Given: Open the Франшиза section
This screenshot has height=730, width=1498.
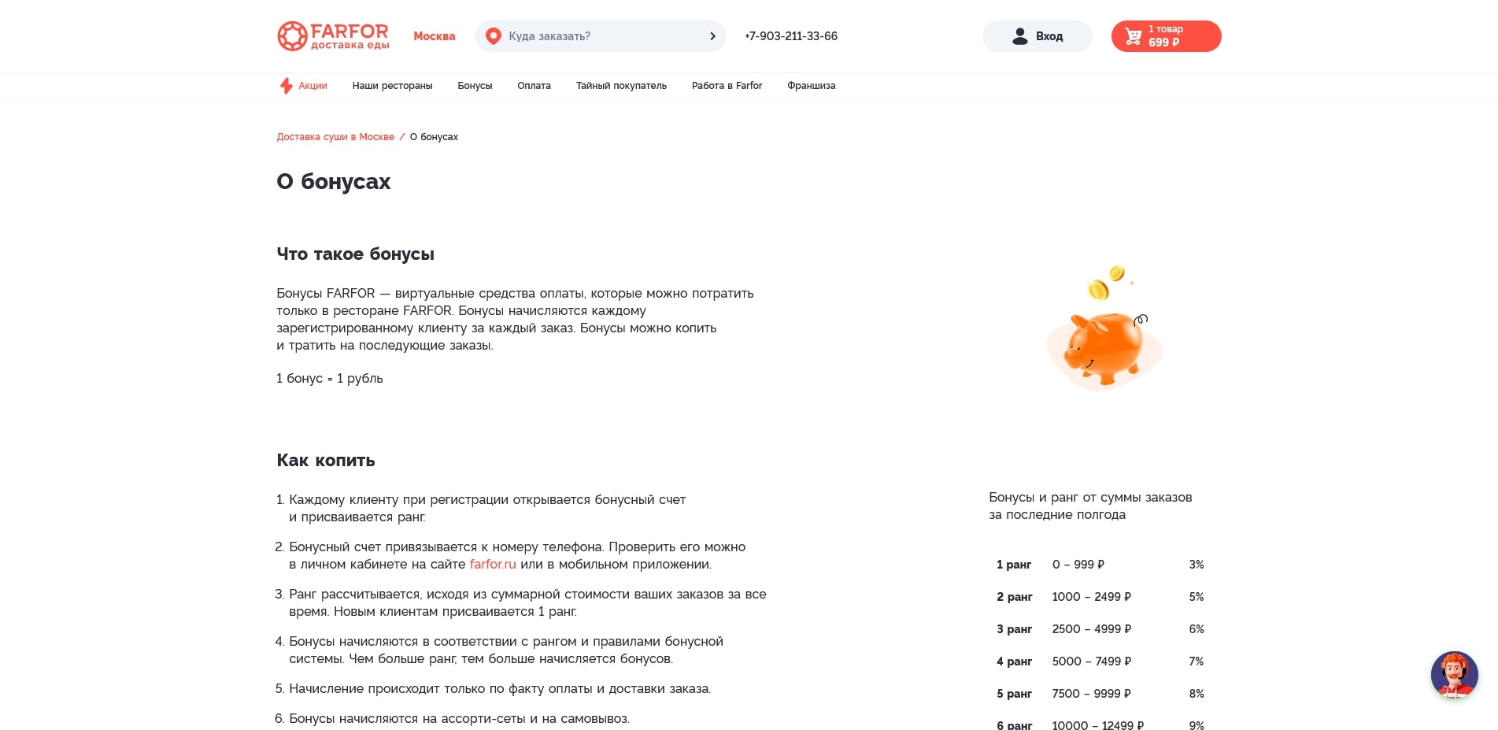Looking at the screenshot, I should (811, 85).
